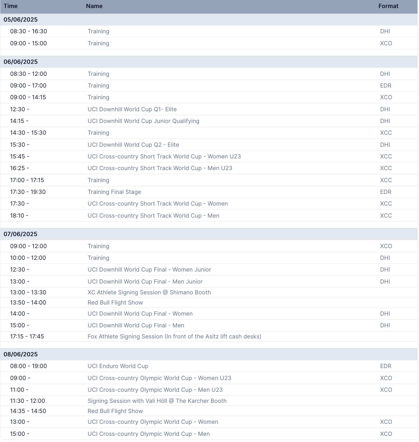Click Fox Athlete Signing Session entry
This screenshot has height=442, width=419.
[x=174, y=337]
